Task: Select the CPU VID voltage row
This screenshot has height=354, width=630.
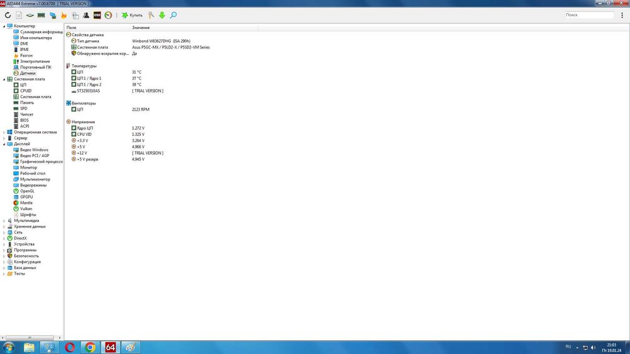Action: pos(84,135)
